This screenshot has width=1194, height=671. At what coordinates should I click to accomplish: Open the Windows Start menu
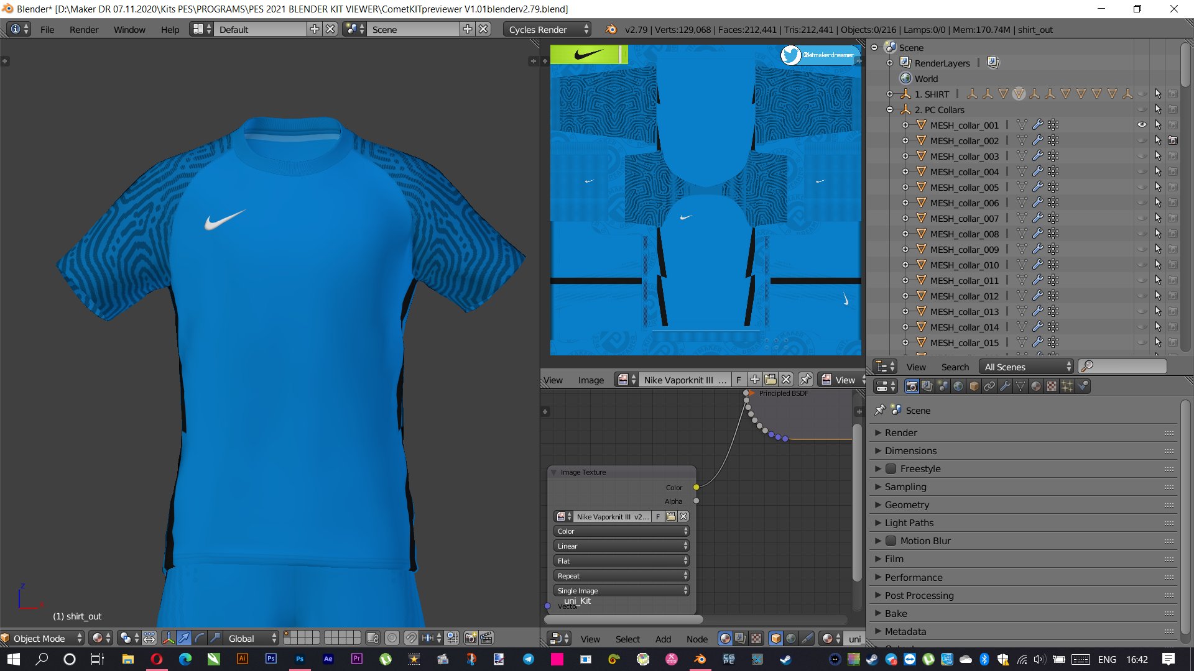click(14, 659)
